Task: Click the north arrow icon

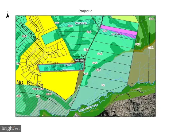Action: (x=8, y=15)
